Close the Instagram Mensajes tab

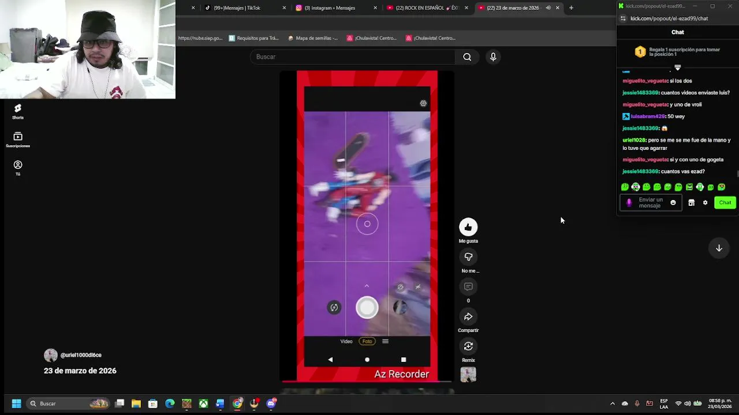(x=375, y=8)
